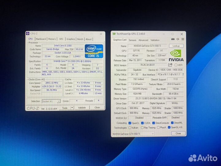Enable the PhysX checkbox
This screenshot has width=221, height=166.
coord(158,128)
